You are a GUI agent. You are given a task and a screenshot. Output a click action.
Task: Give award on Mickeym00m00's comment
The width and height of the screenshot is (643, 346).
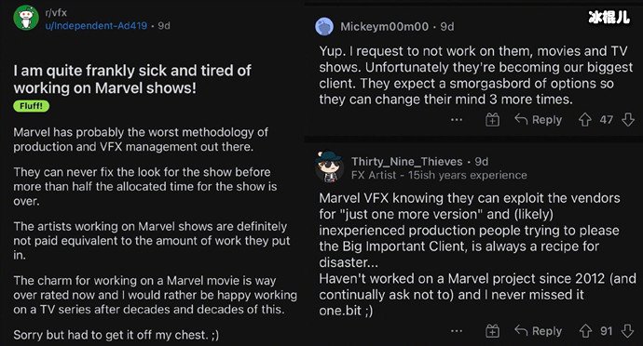[493, 120]
